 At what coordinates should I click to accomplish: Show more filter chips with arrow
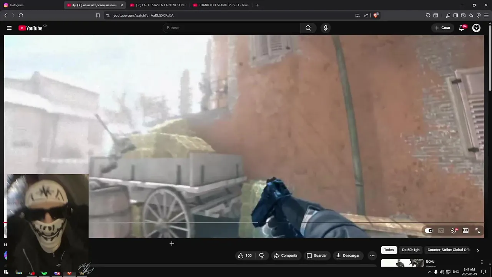click(x=478, y=250)
